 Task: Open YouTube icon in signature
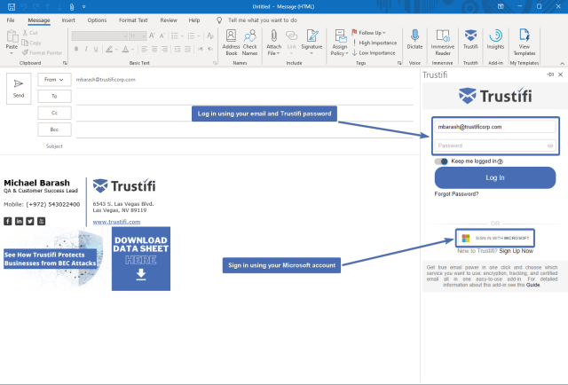tap(42, 221)
